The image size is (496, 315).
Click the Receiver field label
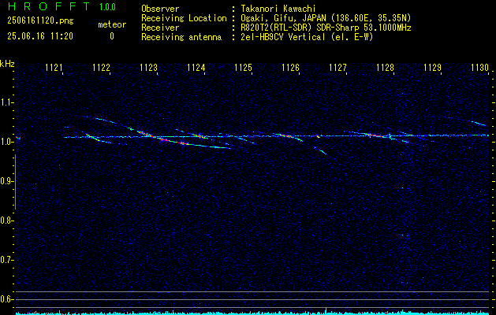(x=160, y=28)
